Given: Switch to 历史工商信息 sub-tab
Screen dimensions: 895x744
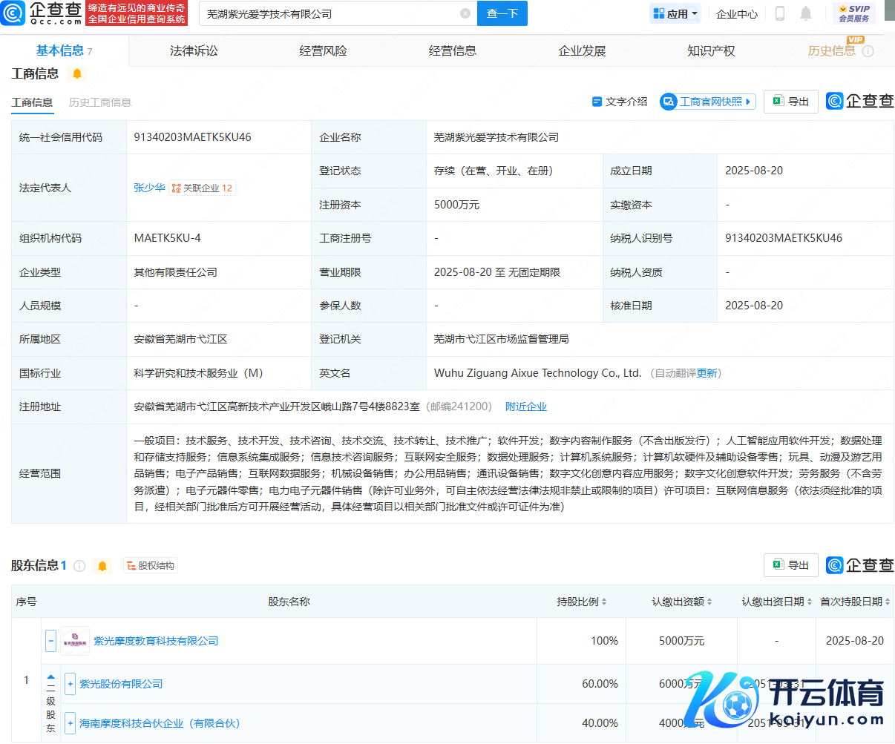Looking at the screenshot, I should point(100,102).
